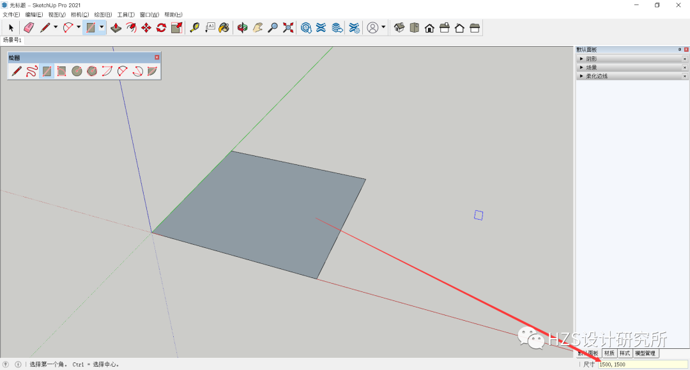This screenshot has height=370, width=690.
Task: Open the 相机 menu
Action: coord(79,14)
